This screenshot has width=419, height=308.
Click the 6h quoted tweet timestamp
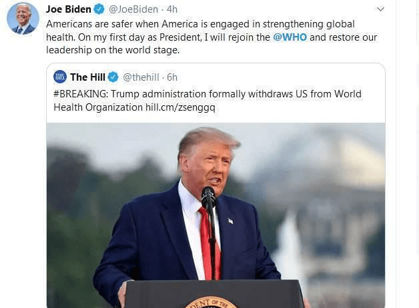point(172,77)
